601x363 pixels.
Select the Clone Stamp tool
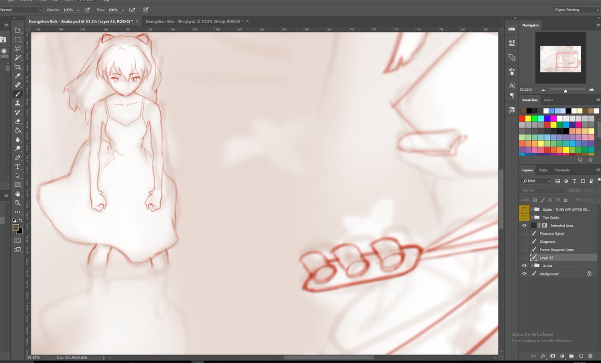point(18,102)
